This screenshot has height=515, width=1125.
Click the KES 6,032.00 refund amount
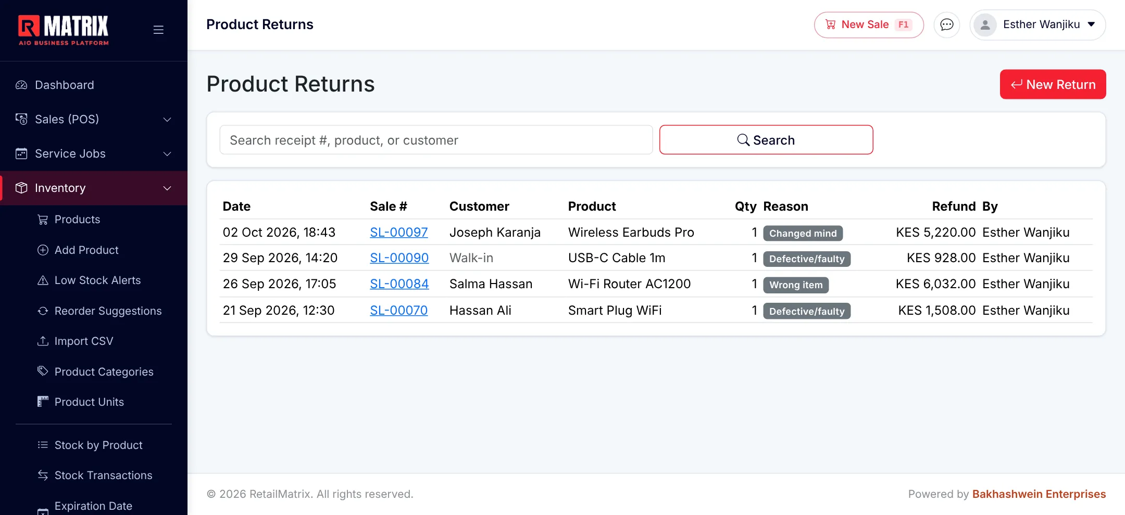(936, 284)
